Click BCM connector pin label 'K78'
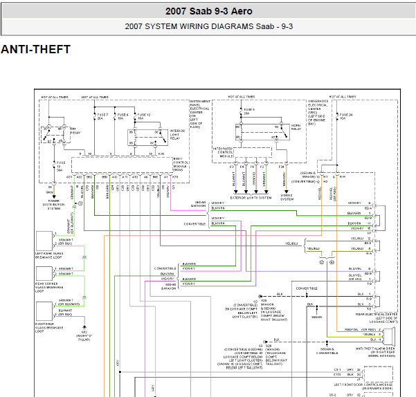The width and height of the screenshot is (416, 397). 175,177
